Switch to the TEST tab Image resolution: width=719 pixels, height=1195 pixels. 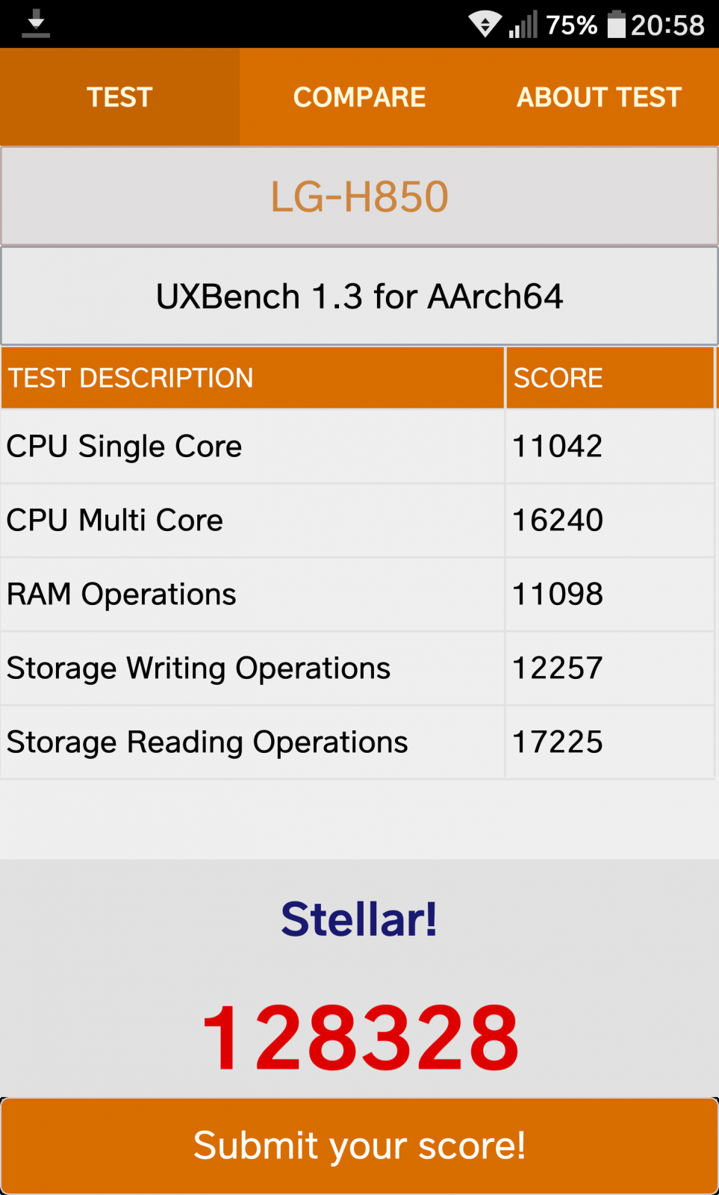point(119,97)
